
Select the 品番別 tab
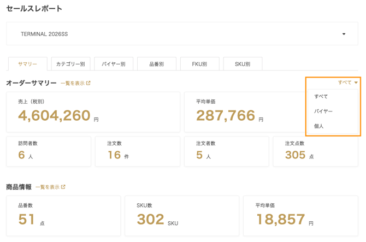pyautogui.click(x=157, y=64)
